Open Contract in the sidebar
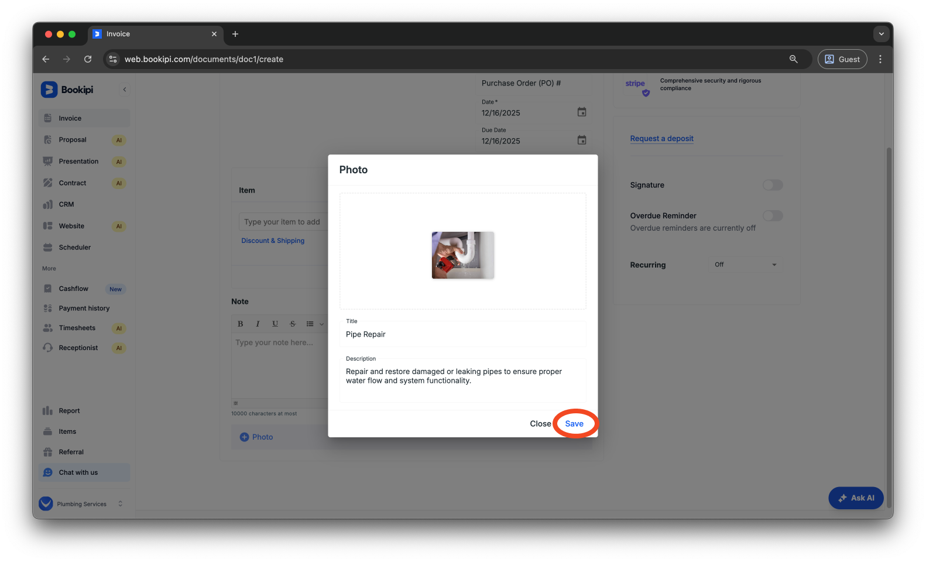This screenshot has height=562, width=926. click(84, 183)
